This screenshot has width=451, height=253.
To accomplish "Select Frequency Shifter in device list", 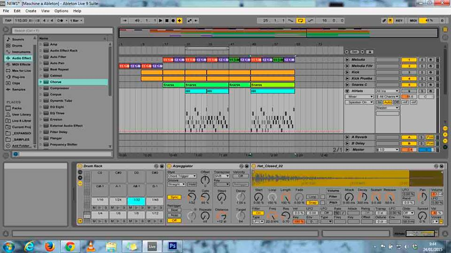I will coord(63,145).
